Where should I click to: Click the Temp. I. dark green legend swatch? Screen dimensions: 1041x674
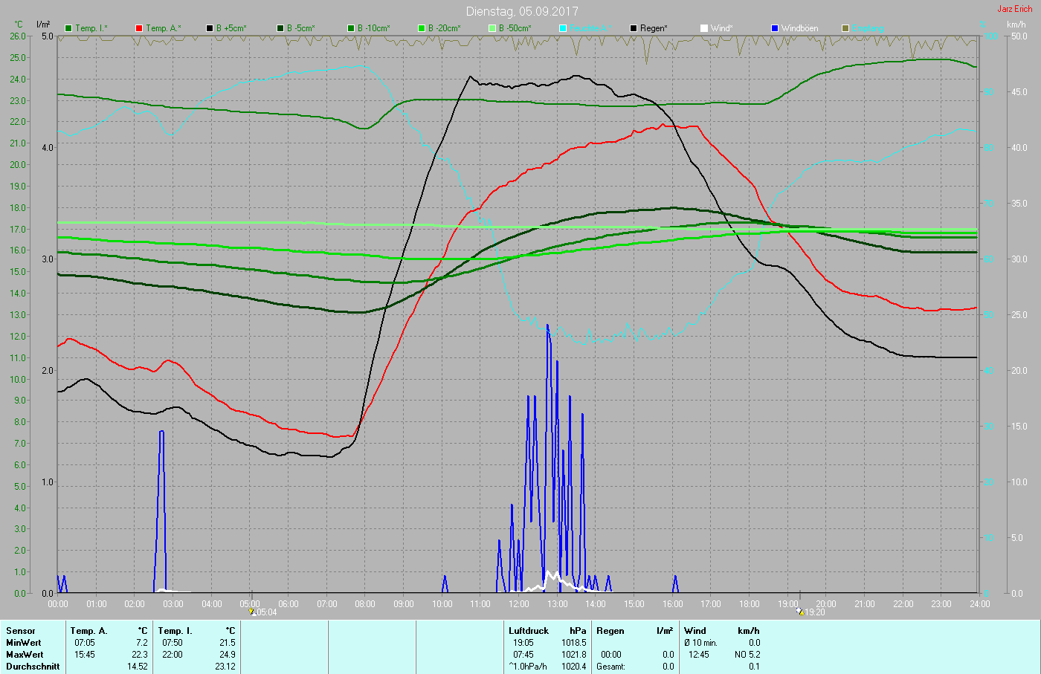(69, 28)
